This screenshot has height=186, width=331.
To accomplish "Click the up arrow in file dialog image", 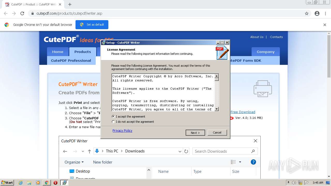I will coord(89,151).
